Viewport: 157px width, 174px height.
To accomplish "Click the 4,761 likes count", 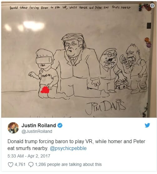I will point(20,164).
